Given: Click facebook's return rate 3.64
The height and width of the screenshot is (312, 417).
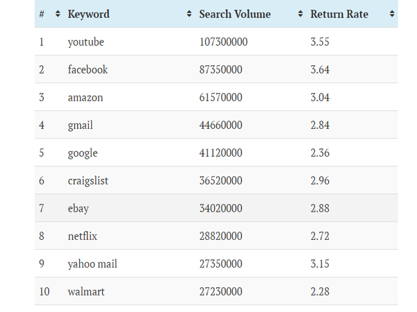Looking at the screenshot, I should pyautogui.click(x=320, y=70).
